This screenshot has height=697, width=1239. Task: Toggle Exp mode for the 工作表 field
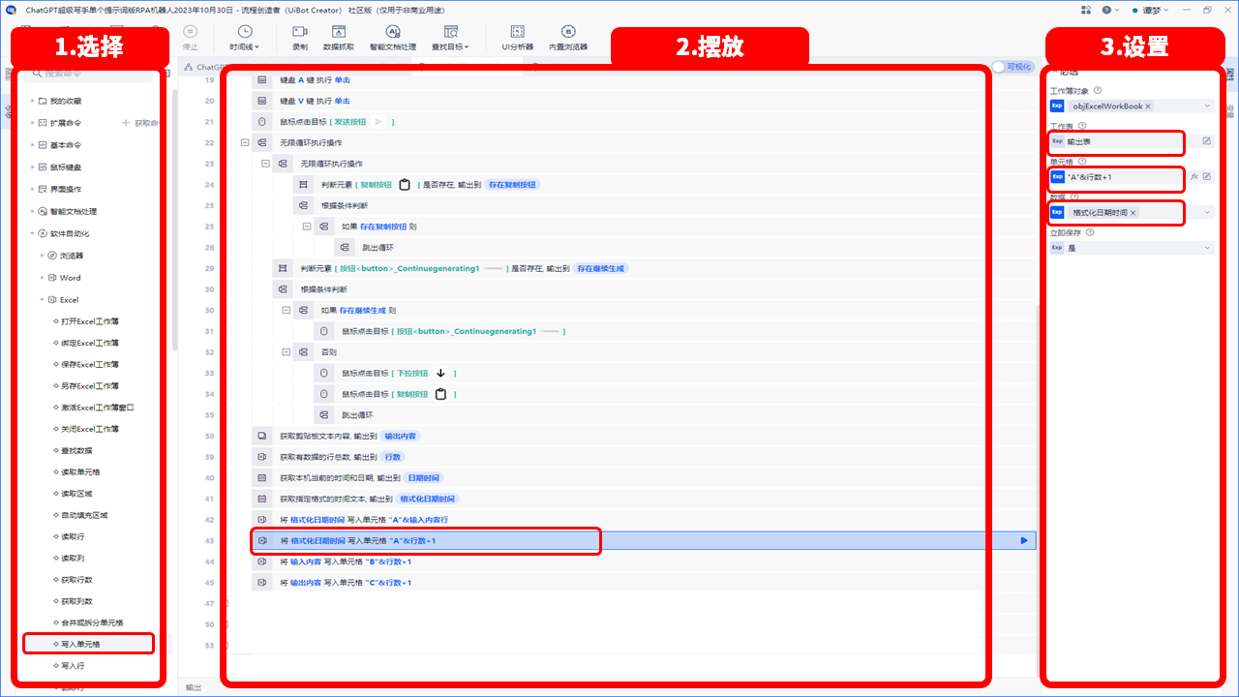click(x=1057, y=141)
